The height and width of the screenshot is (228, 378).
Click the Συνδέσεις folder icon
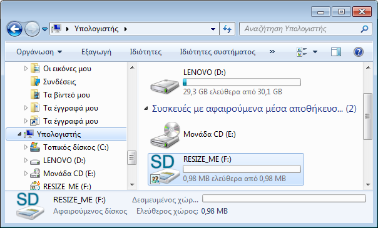(36, 82)
